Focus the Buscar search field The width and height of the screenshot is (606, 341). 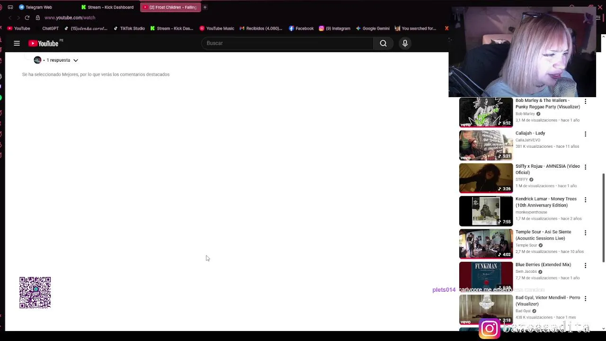tap(287, 43)
